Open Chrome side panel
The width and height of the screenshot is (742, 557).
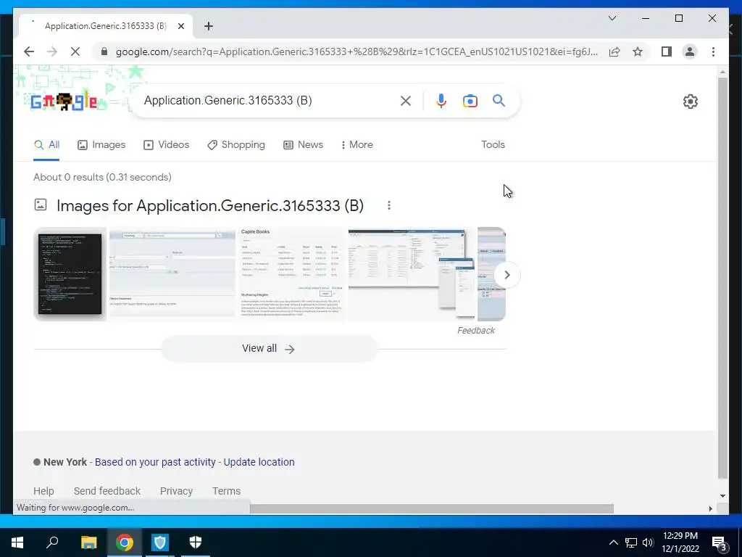(x=667, y=51)
